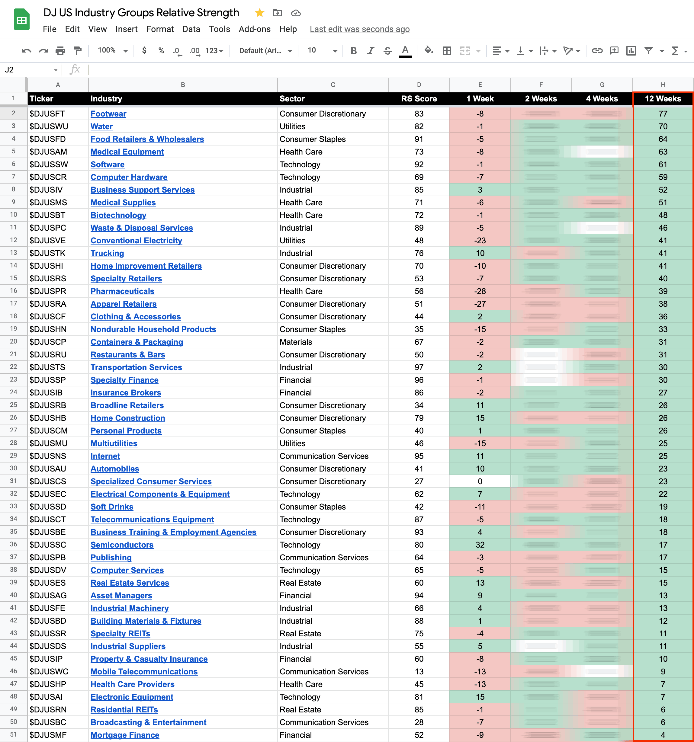Expand the merge cells options arrow
694x742 pixels.
pyautogui.click(x=478, y=51)
